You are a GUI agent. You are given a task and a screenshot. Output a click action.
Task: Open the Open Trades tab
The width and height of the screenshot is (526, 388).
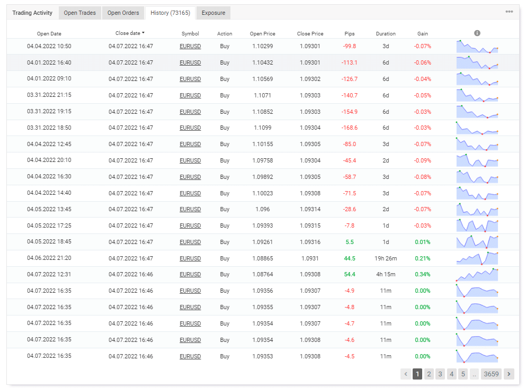pyautogui.click(x=79, y=13)
